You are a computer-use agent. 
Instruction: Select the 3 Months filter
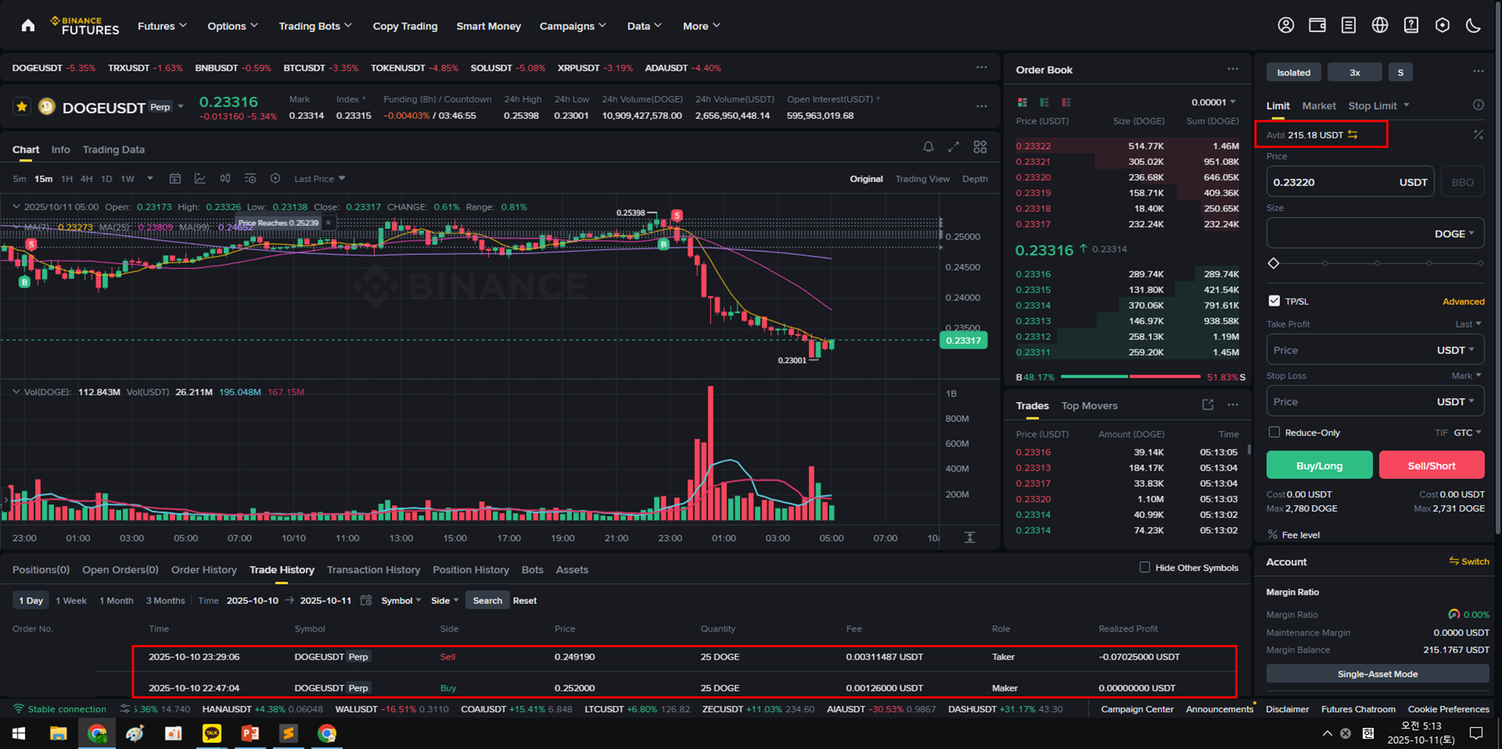coord(165,600)
